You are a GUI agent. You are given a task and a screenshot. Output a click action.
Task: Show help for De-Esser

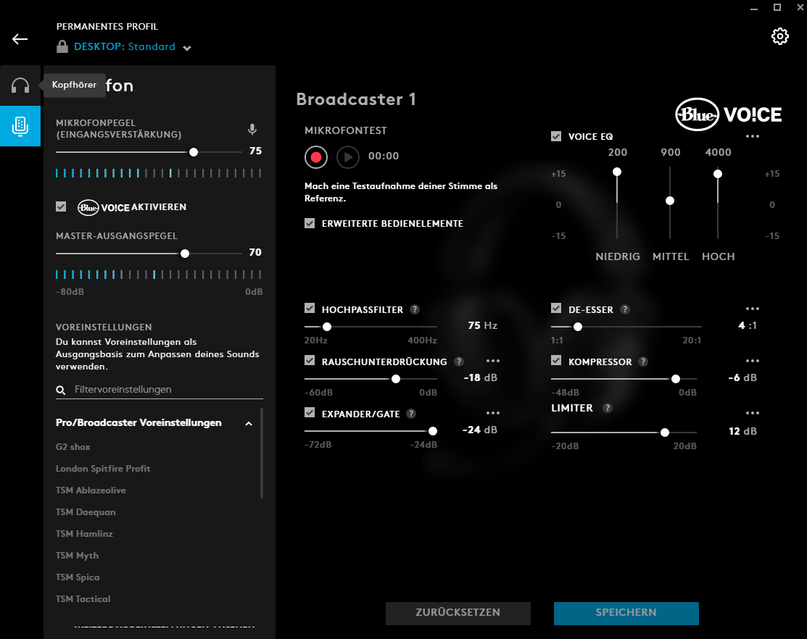[625, 309]
